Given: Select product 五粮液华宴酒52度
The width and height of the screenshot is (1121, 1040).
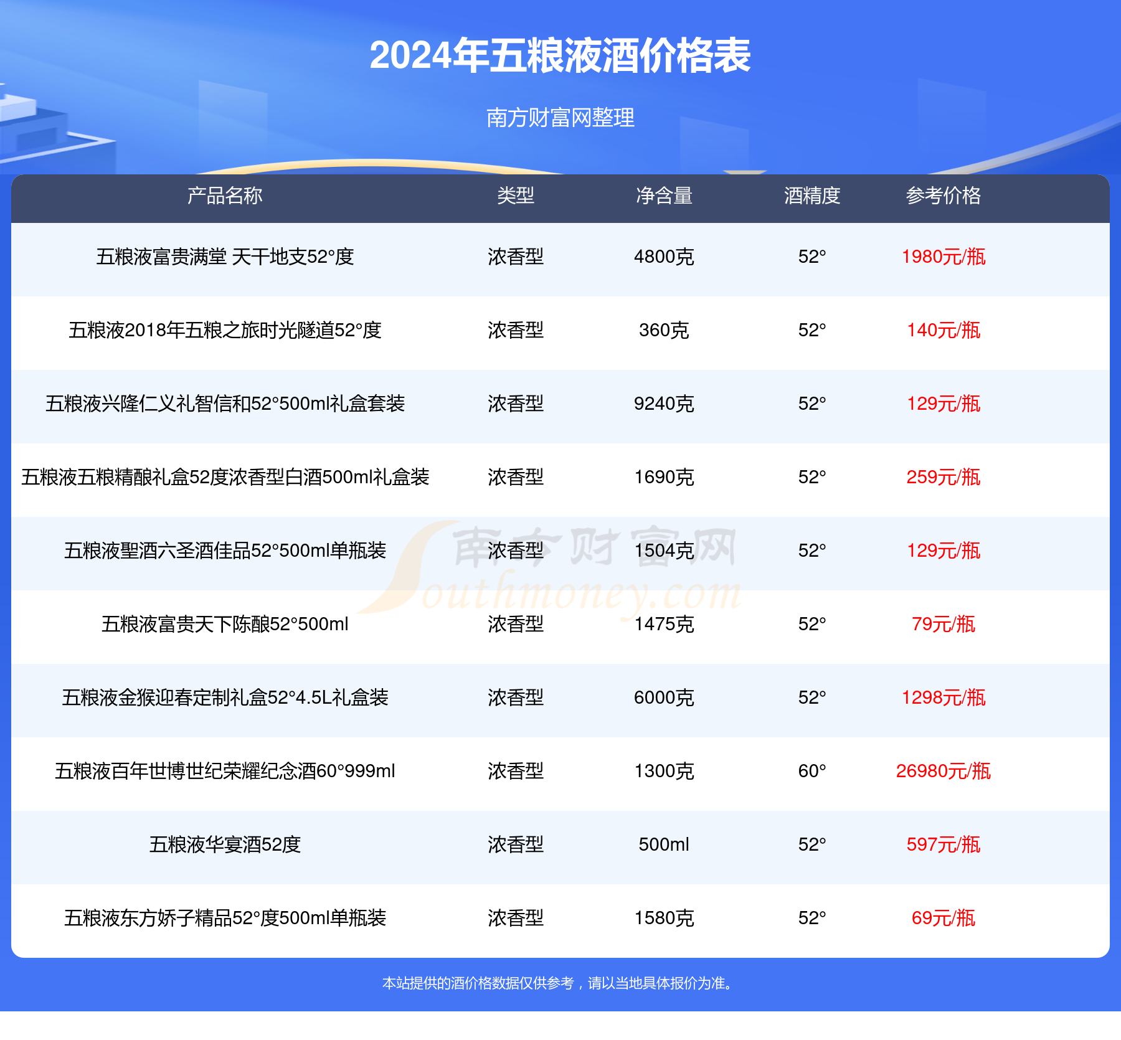Looking at the screenshot, I should 225,844.
